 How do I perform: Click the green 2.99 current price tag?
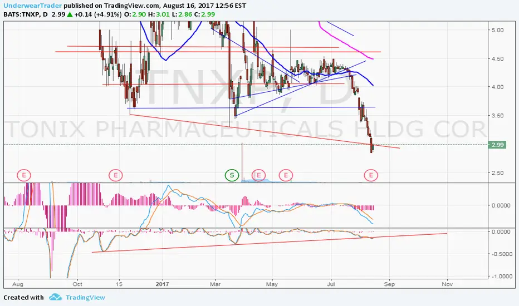[497, 145]
